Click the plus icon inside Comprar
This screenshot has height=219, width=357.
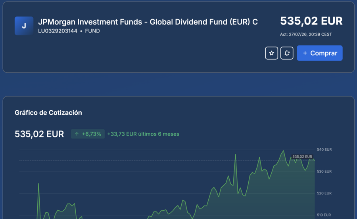click(x=305, y=53)
